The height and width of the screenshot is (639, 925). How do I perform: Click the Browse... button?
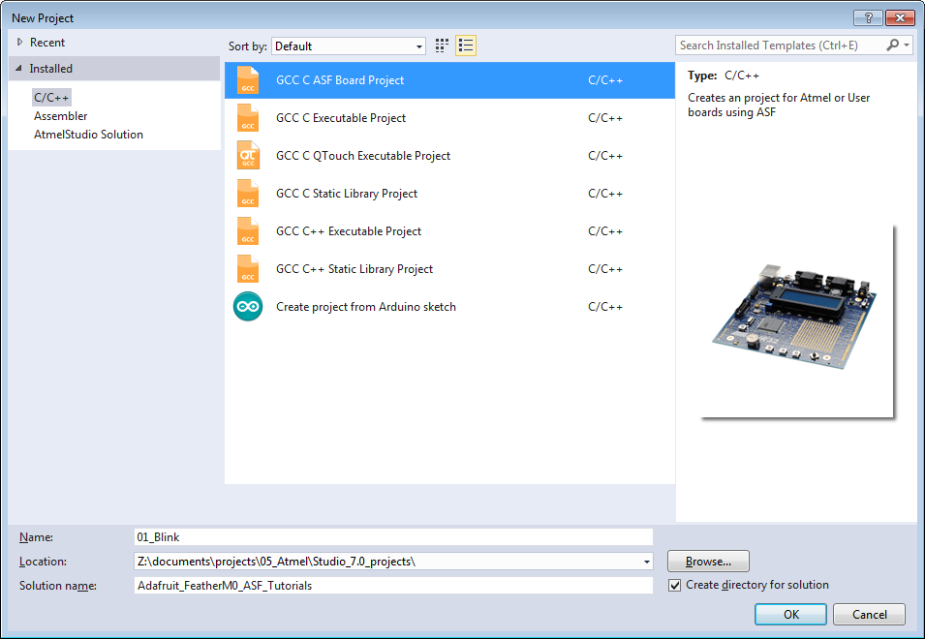pyautogui.click(x=708, y=562)
